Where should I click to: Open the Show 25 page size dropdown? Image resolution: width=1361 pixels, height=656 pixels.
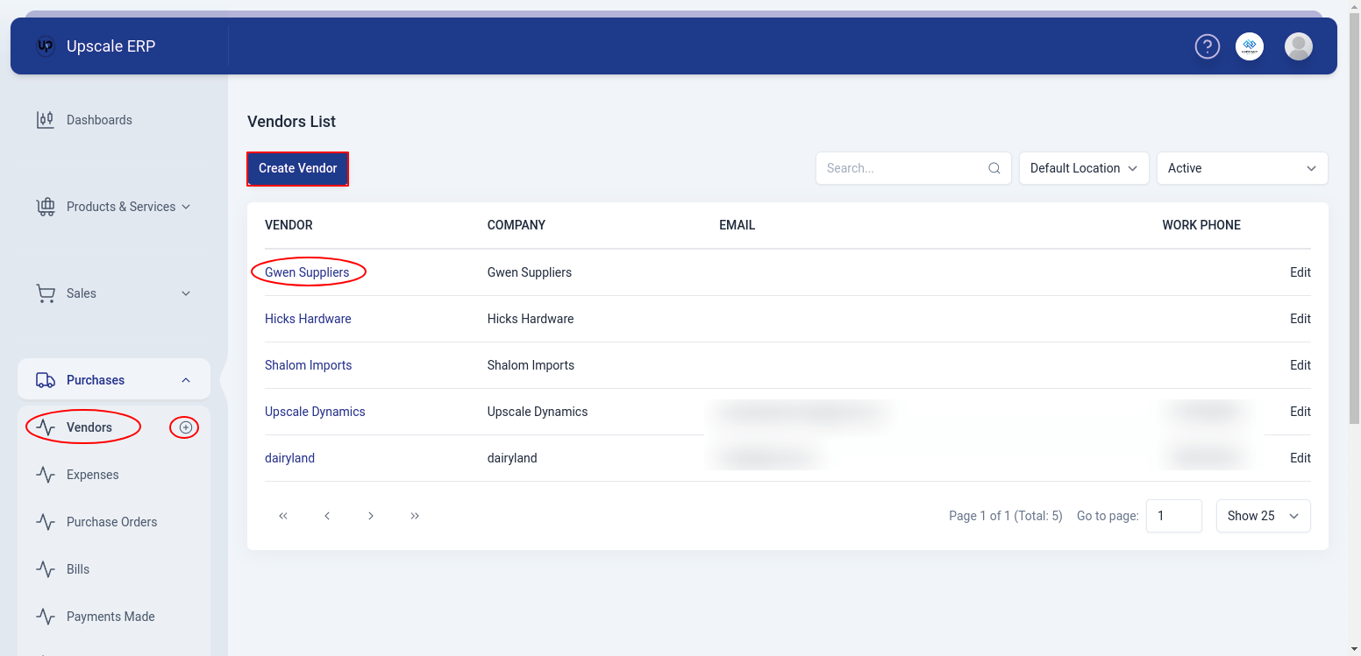coord(1263,516)
